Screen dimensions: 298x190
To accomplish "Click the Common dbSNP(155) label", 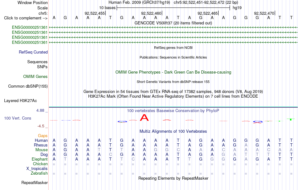I will (x=28, y=86).
